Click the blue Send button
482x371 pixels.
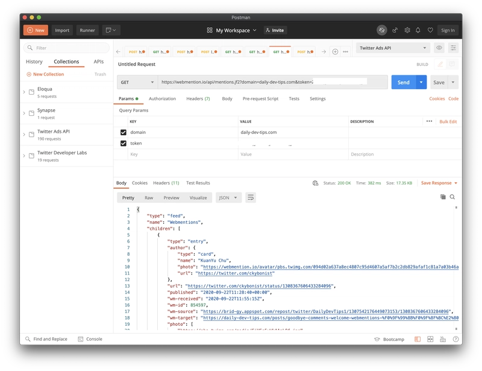pos(403,82)
